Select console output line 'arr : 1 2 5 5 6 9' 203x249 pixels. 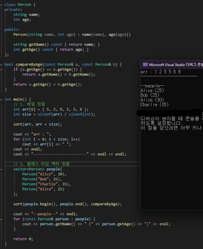click(x=161, y=72)
